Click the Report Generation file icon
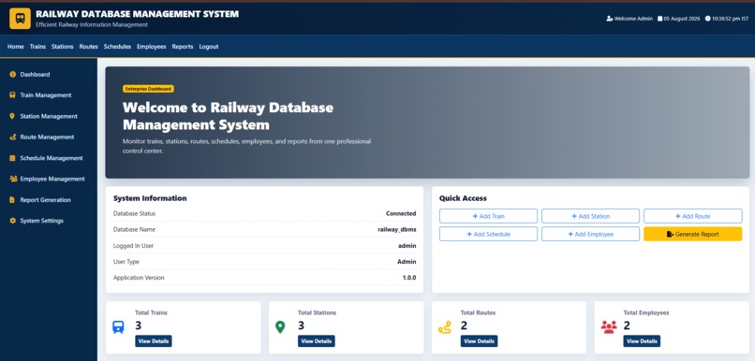 [x=12, y=200]
